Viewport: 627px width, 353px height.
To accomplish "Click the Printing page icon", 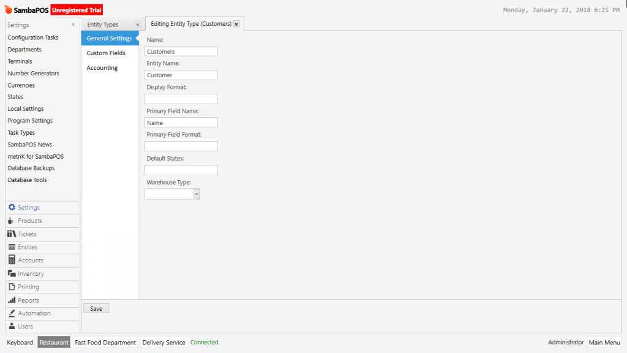I will tap(12, 287).
